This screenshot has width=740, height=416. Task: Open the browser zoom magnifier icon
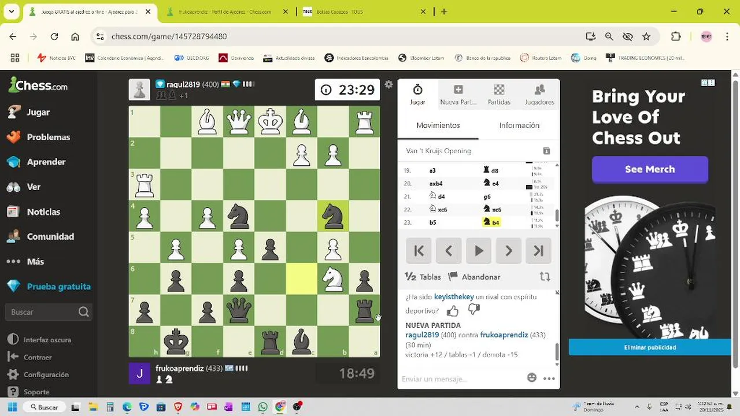(x=609, y=36)
